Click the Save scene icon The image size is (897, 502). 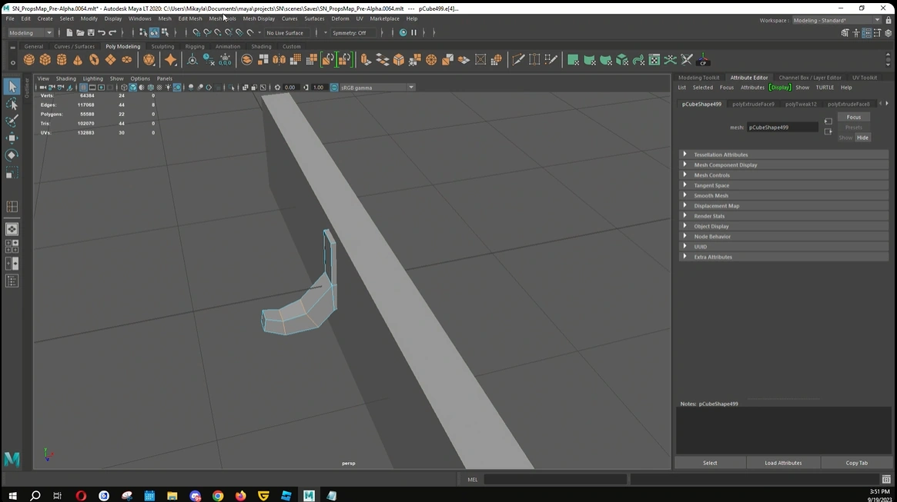pyautogui.click(x=91, y=33)
